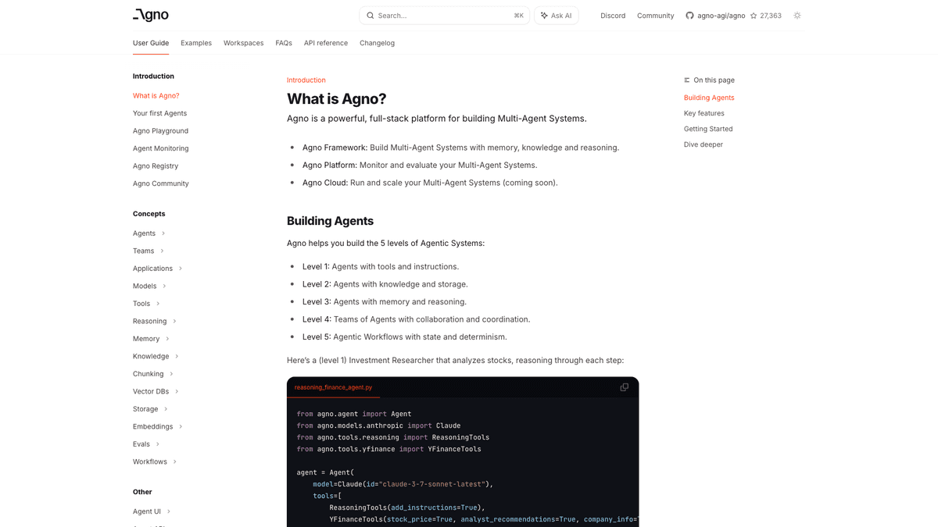Viewport: 938px width, 527px height.
Task: Open the Changelog tab
Action: [x=377, y=43]
